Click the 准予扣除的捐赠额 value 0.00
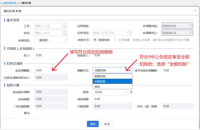The image size is (200, 130). click(166, 70)
